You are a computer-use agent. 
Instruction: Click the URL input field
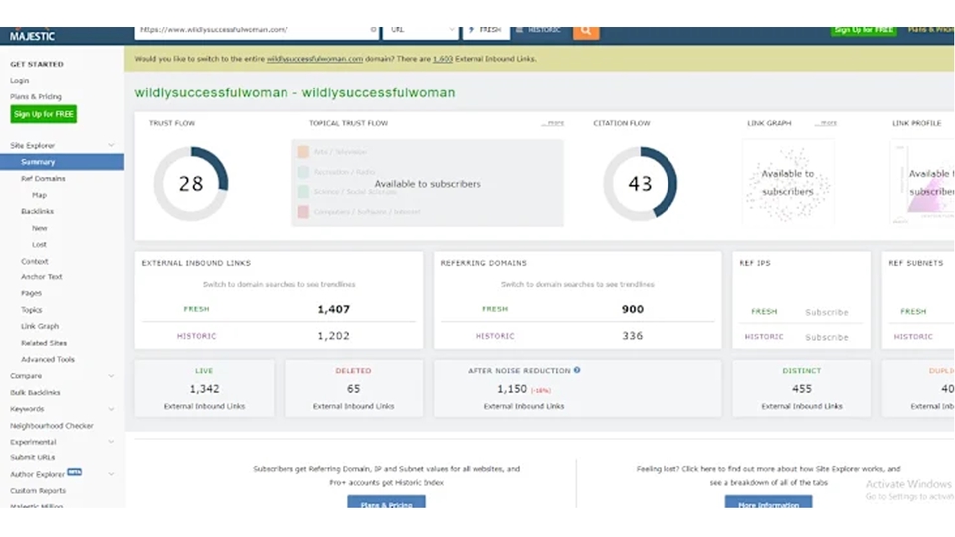tap(256, 31)
